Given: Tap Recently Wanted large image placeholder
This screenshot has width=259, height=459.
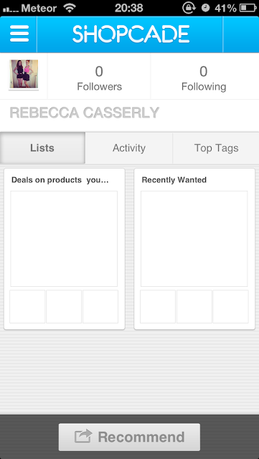Looking at the screenshot, I should click(194, 239).
